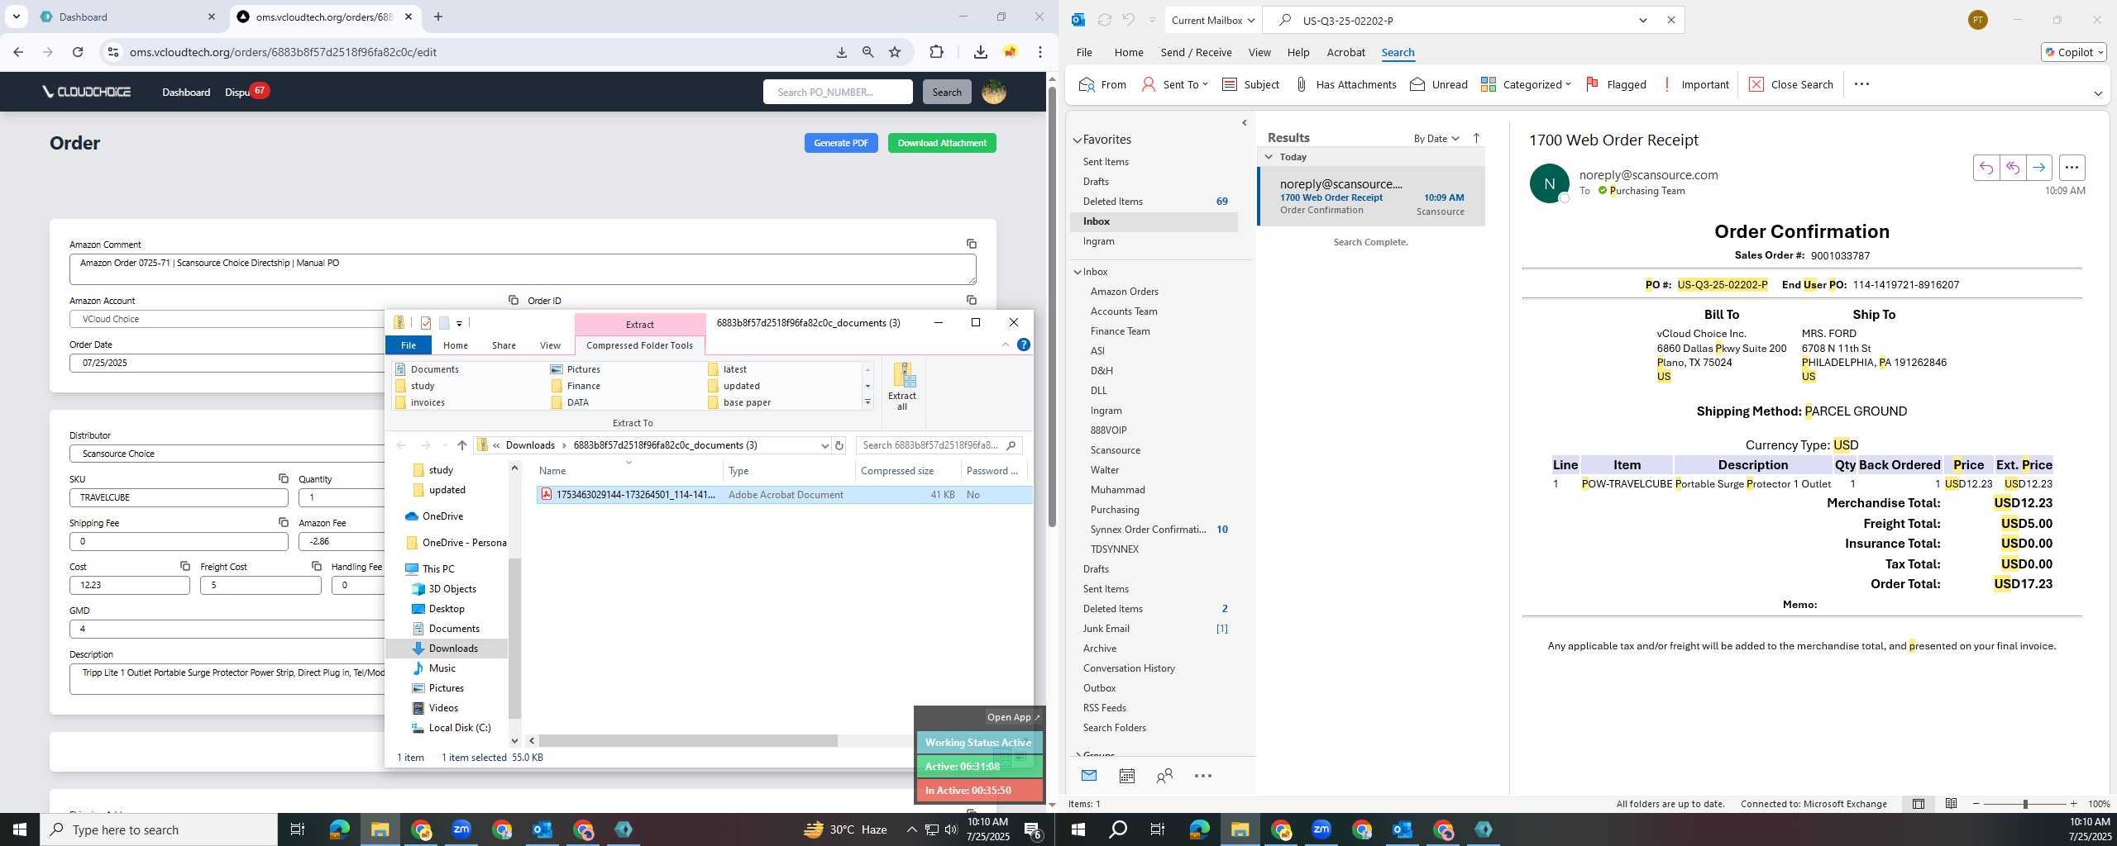Filter search by Has Attachments
Image resolution: width=2117 pixels, height=846 pixels.
point(1345,84)
